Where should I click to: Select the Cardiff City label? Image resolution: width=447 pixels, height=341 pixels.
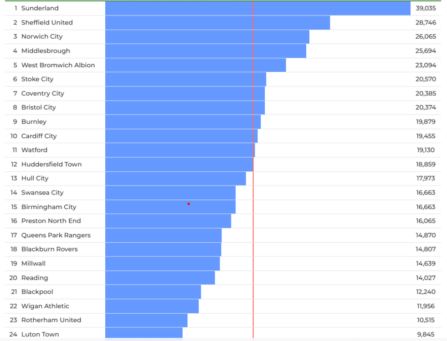click(x=39, y=136)
